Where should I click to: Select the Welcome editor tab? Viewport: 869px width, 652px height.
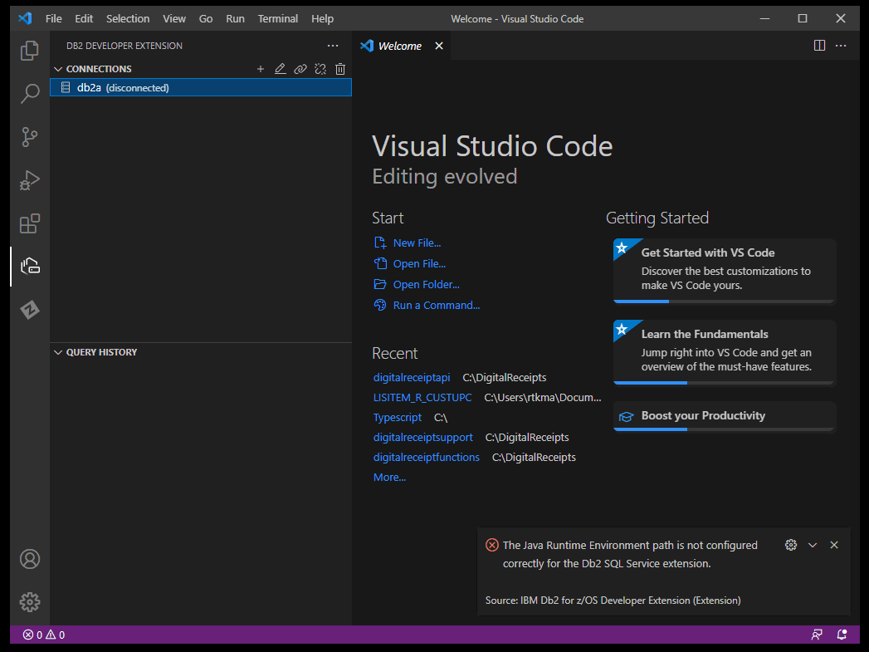(401, 46)
